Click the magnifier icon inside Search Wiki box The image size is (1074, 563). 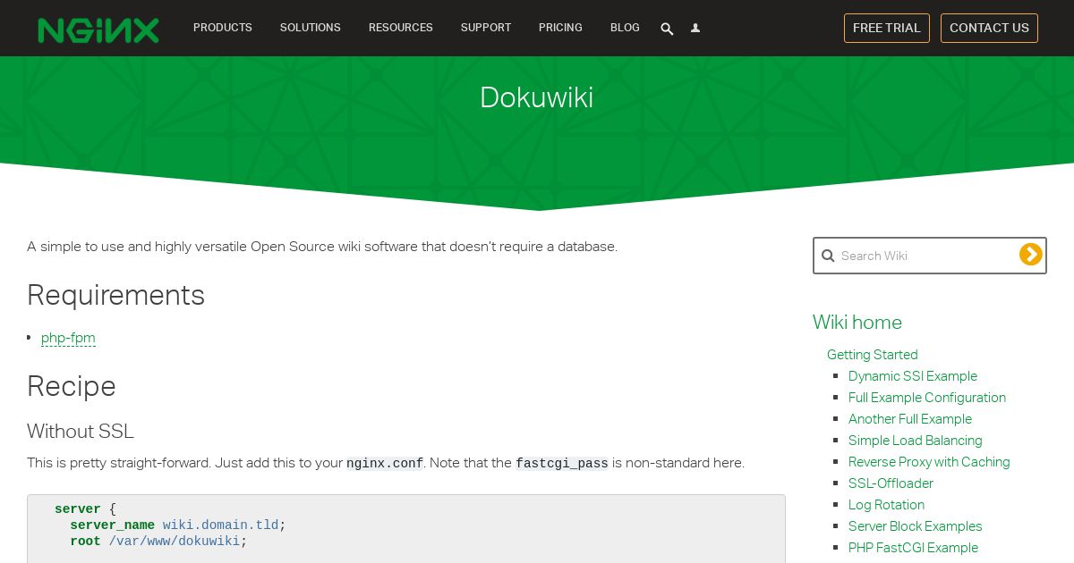pos(828,256)
